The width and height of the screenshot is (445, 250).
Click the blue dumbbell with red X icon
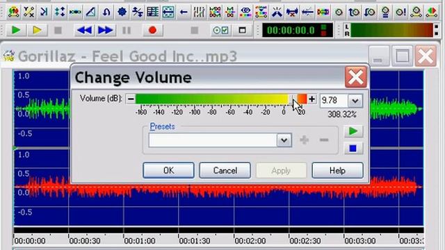click(x=292, y=12)
